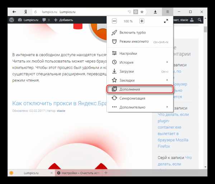Click the WordPress logo in admin bar

12,20
